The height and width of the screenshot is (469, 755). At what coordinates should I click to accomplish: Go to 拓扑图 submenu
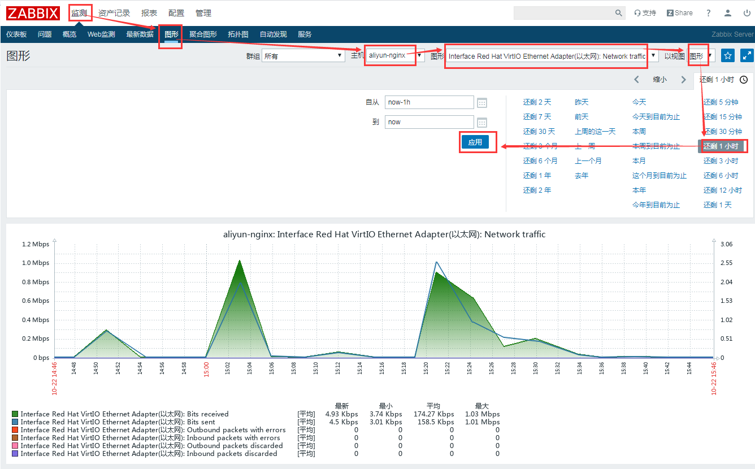pos(238,34)
